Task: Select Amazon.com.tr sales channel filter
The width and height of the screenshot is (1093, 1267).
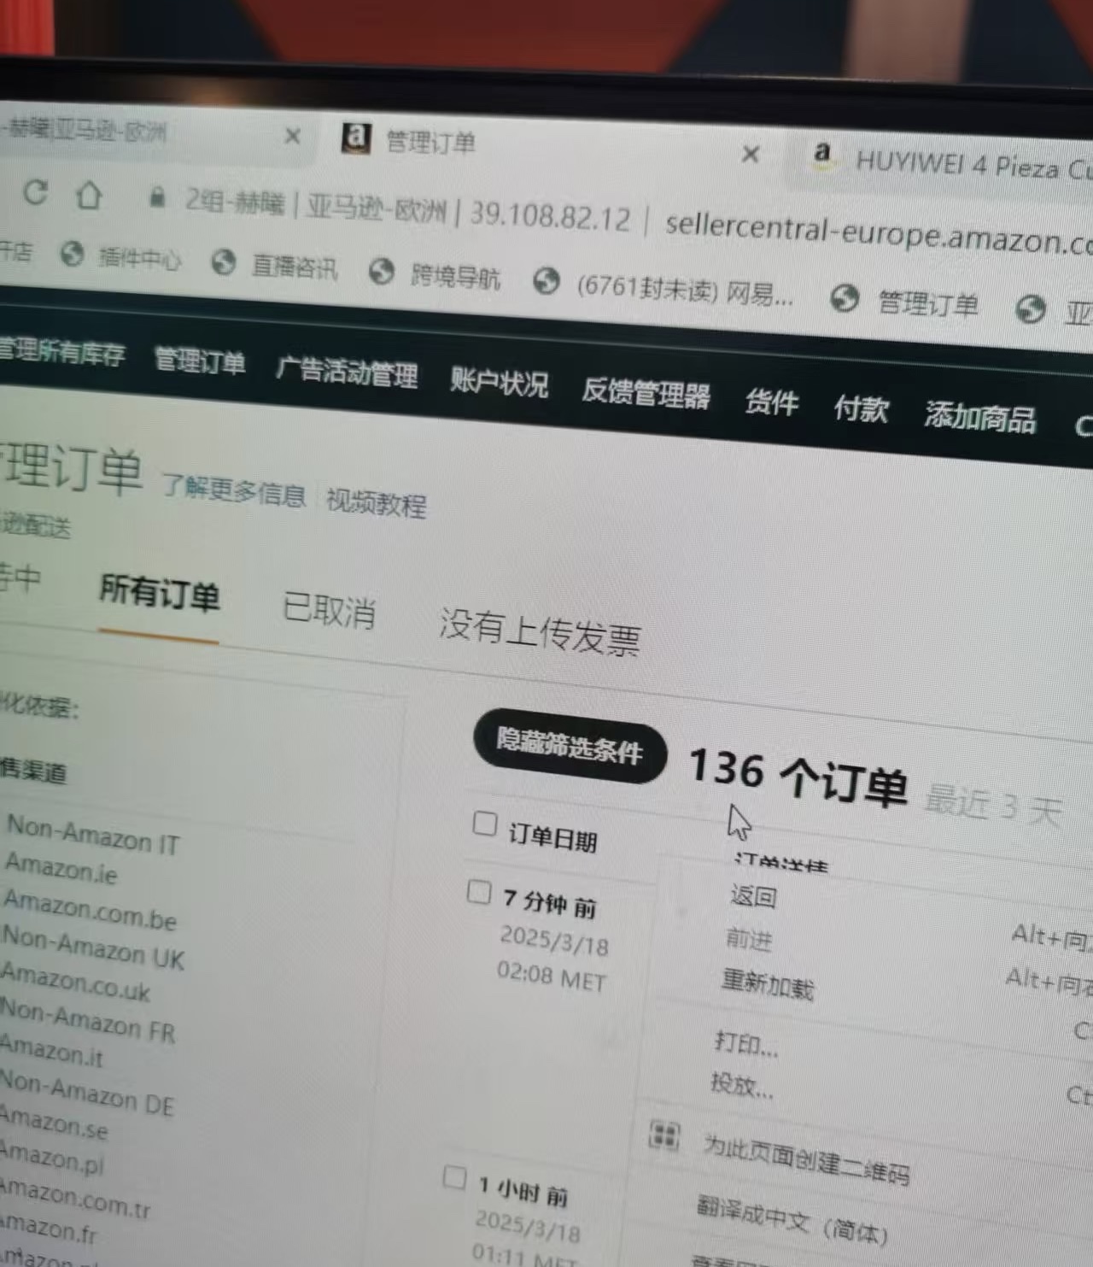Action: coord(74,1196)
